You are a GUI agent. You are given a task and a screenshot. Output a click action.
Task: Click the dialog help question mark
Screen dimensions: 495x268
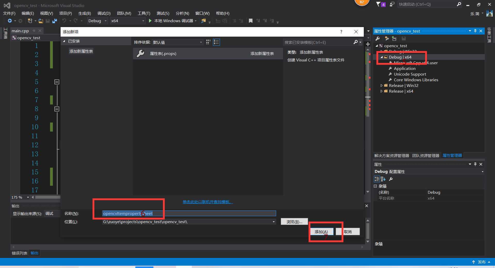[x=341, y=32]
